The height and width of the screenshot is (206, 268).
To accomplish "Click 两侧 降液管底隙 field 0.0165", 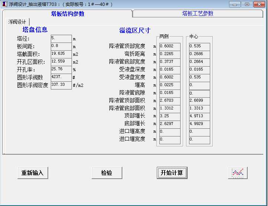I will click(x=170, y=94).
